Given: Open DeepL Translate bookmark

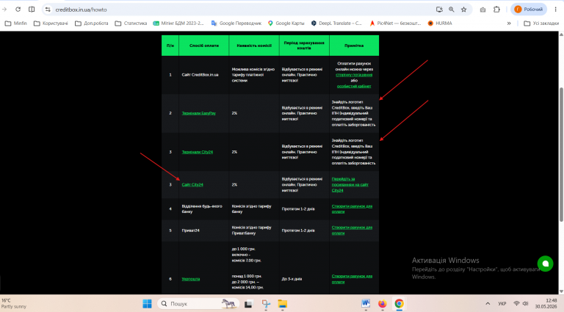Looking at the screenshot, I should click(336, 23).
